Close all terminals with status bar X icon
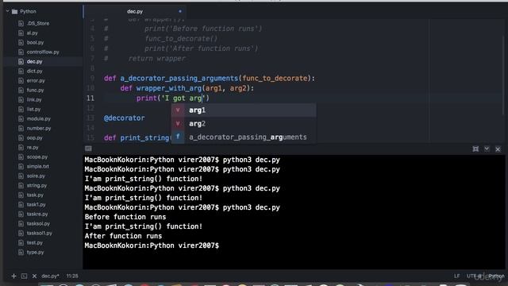The height and width of the screenshot is (286, 508). pyautogui.click(x=34, y=276)
